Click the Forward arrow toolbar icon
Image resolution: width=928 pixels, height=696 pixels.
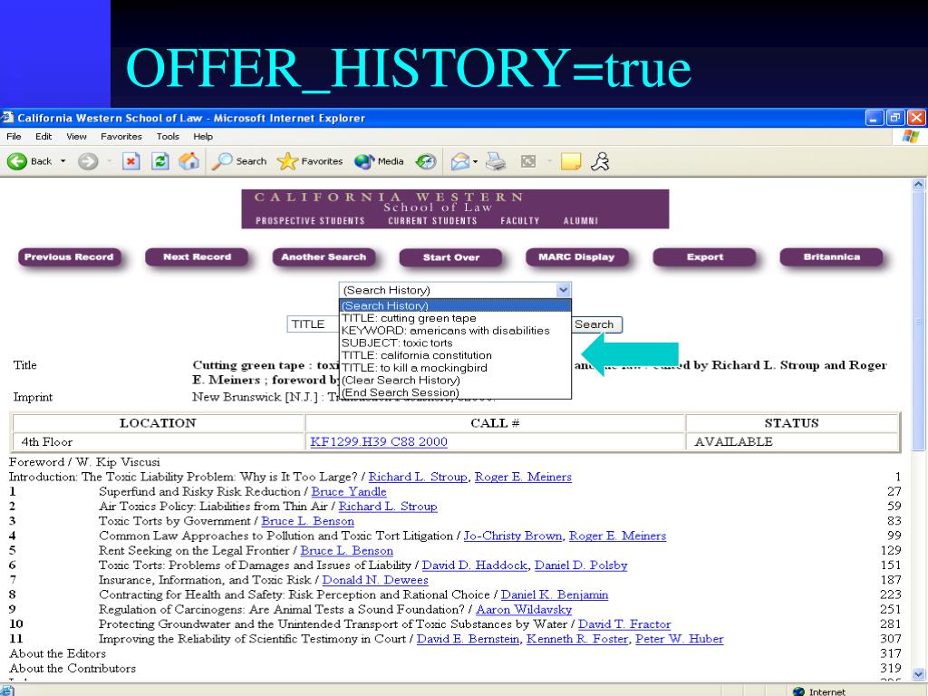88,161
